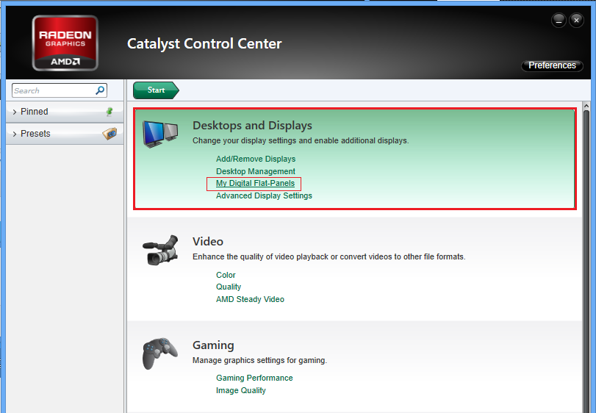Click the Start breadcrumb button
Viewport: 596px width, 413px height.
click(156, 90)
